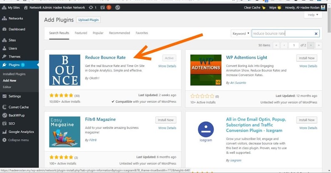Open More Details for Icegram plugin
Screen dimensions: 331x173
(x=308, y=128)
